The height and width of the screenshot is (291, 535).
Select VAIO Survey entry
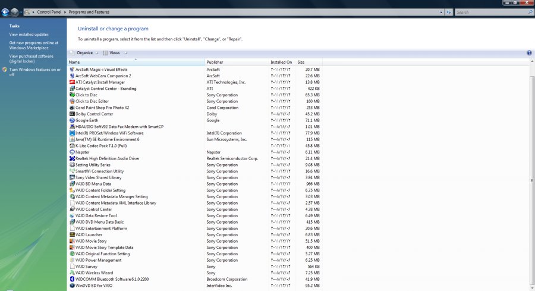[194, 267]
